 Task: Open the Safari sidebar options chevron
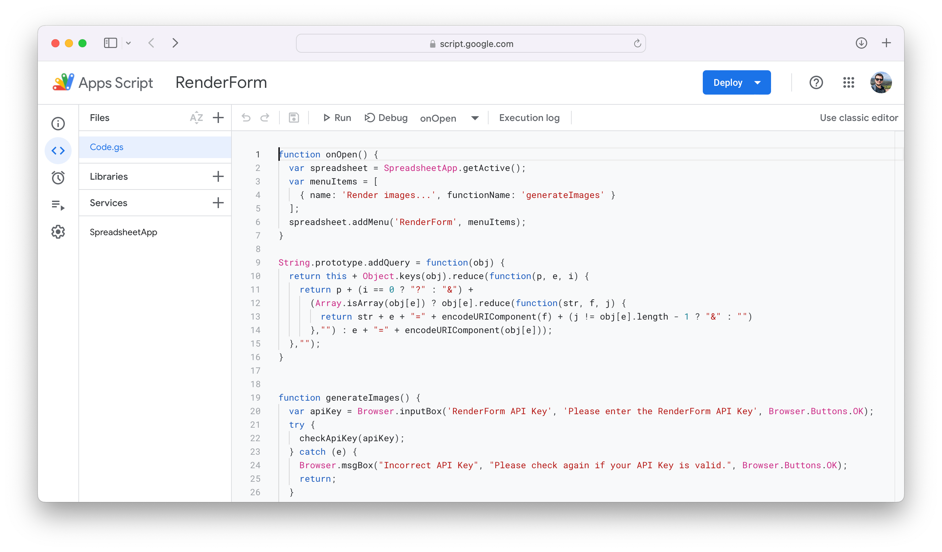[x=128, y=43]
